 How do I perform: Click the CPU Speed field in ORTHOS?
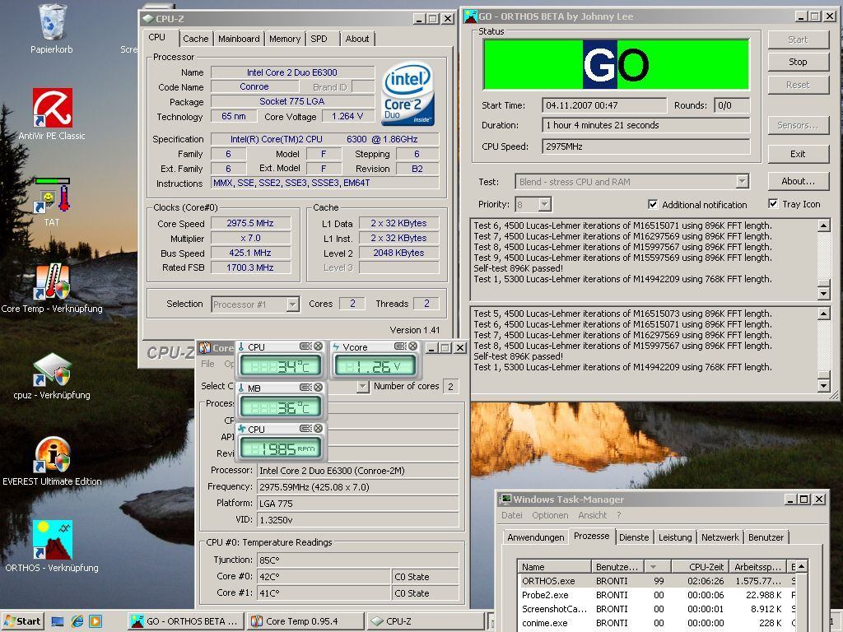tap(645, 146)
